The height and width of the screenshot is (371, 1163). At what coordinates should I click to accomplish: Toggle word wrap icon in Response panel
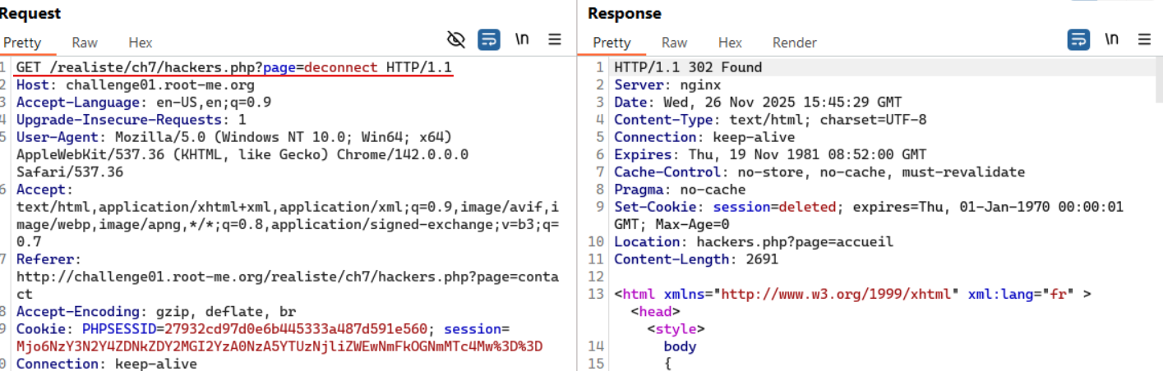[x=1078, y=39]
